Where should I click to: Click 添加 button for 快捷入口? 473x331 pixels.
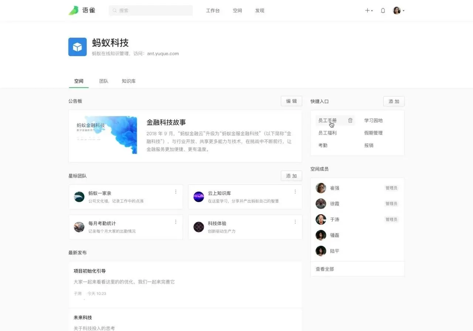pyautogui.click(x=394, y=101)
